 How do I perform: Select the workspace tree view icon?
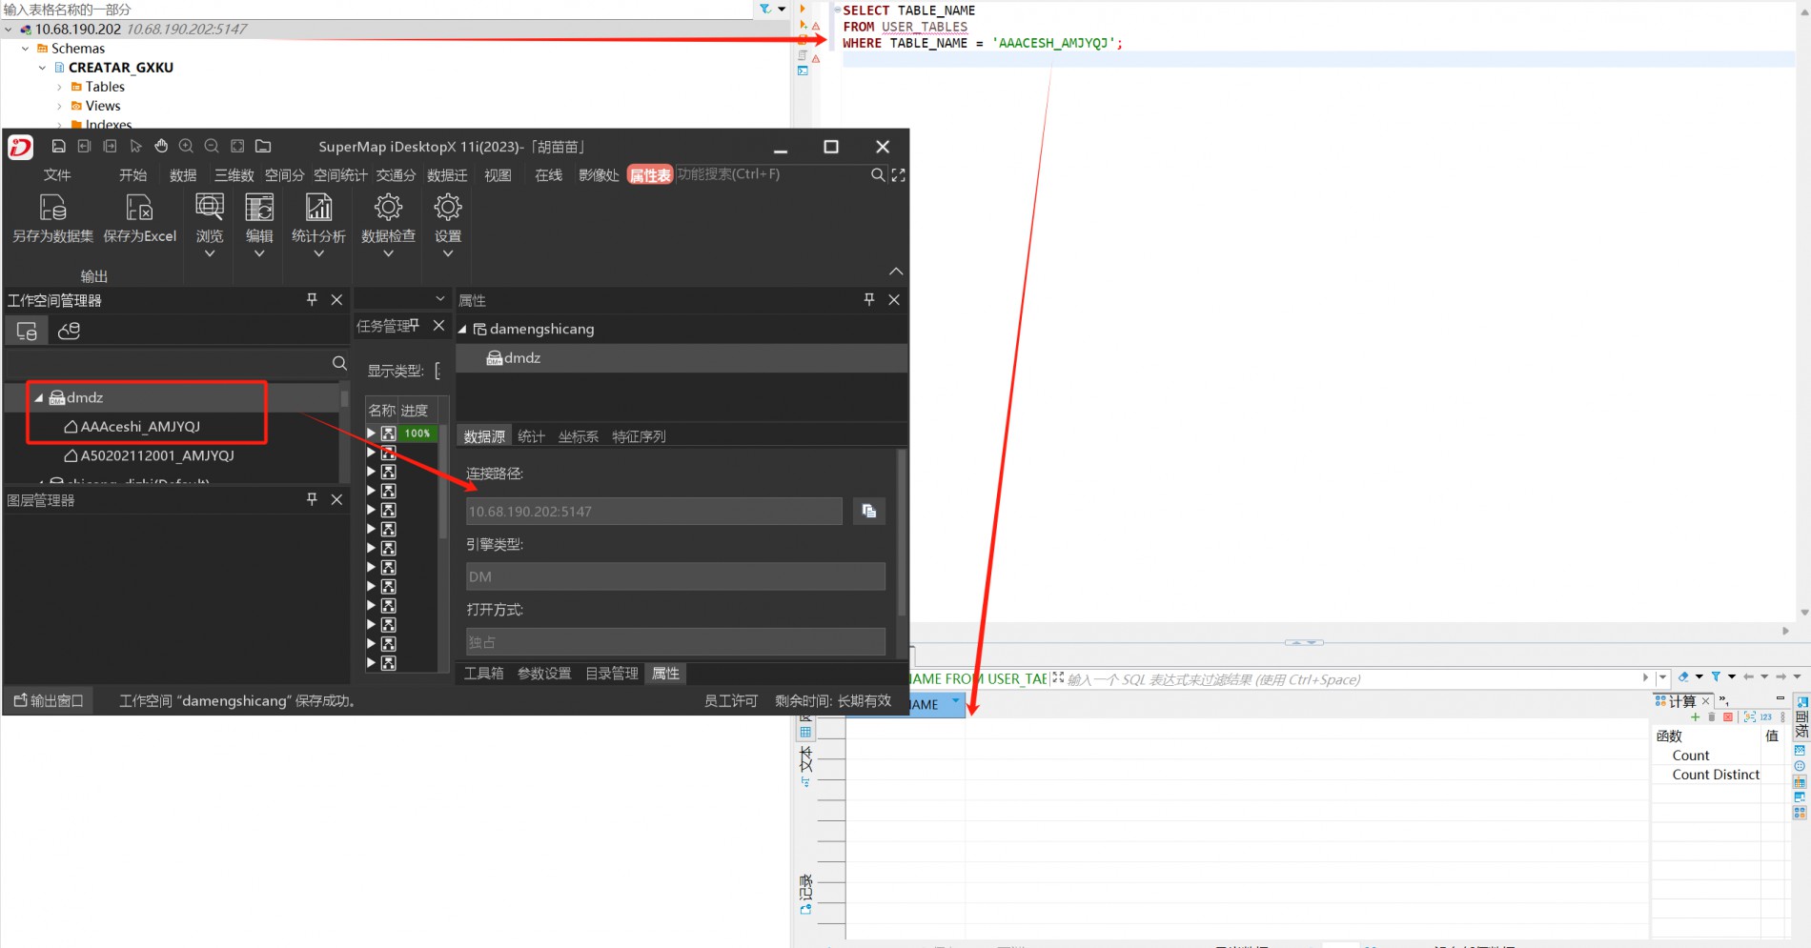point(27,331)
